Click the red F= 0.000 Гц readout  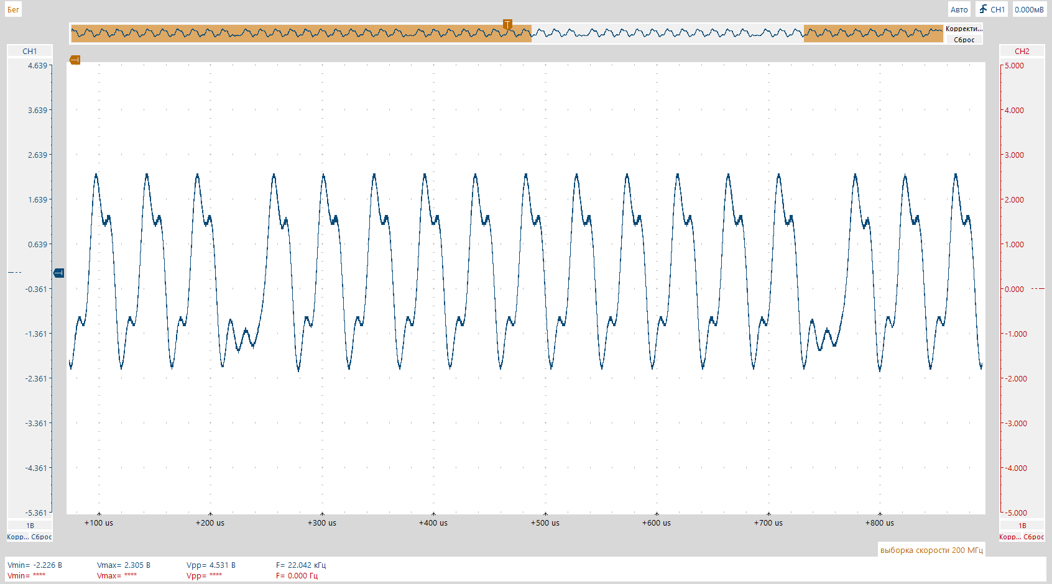[297, 575]
